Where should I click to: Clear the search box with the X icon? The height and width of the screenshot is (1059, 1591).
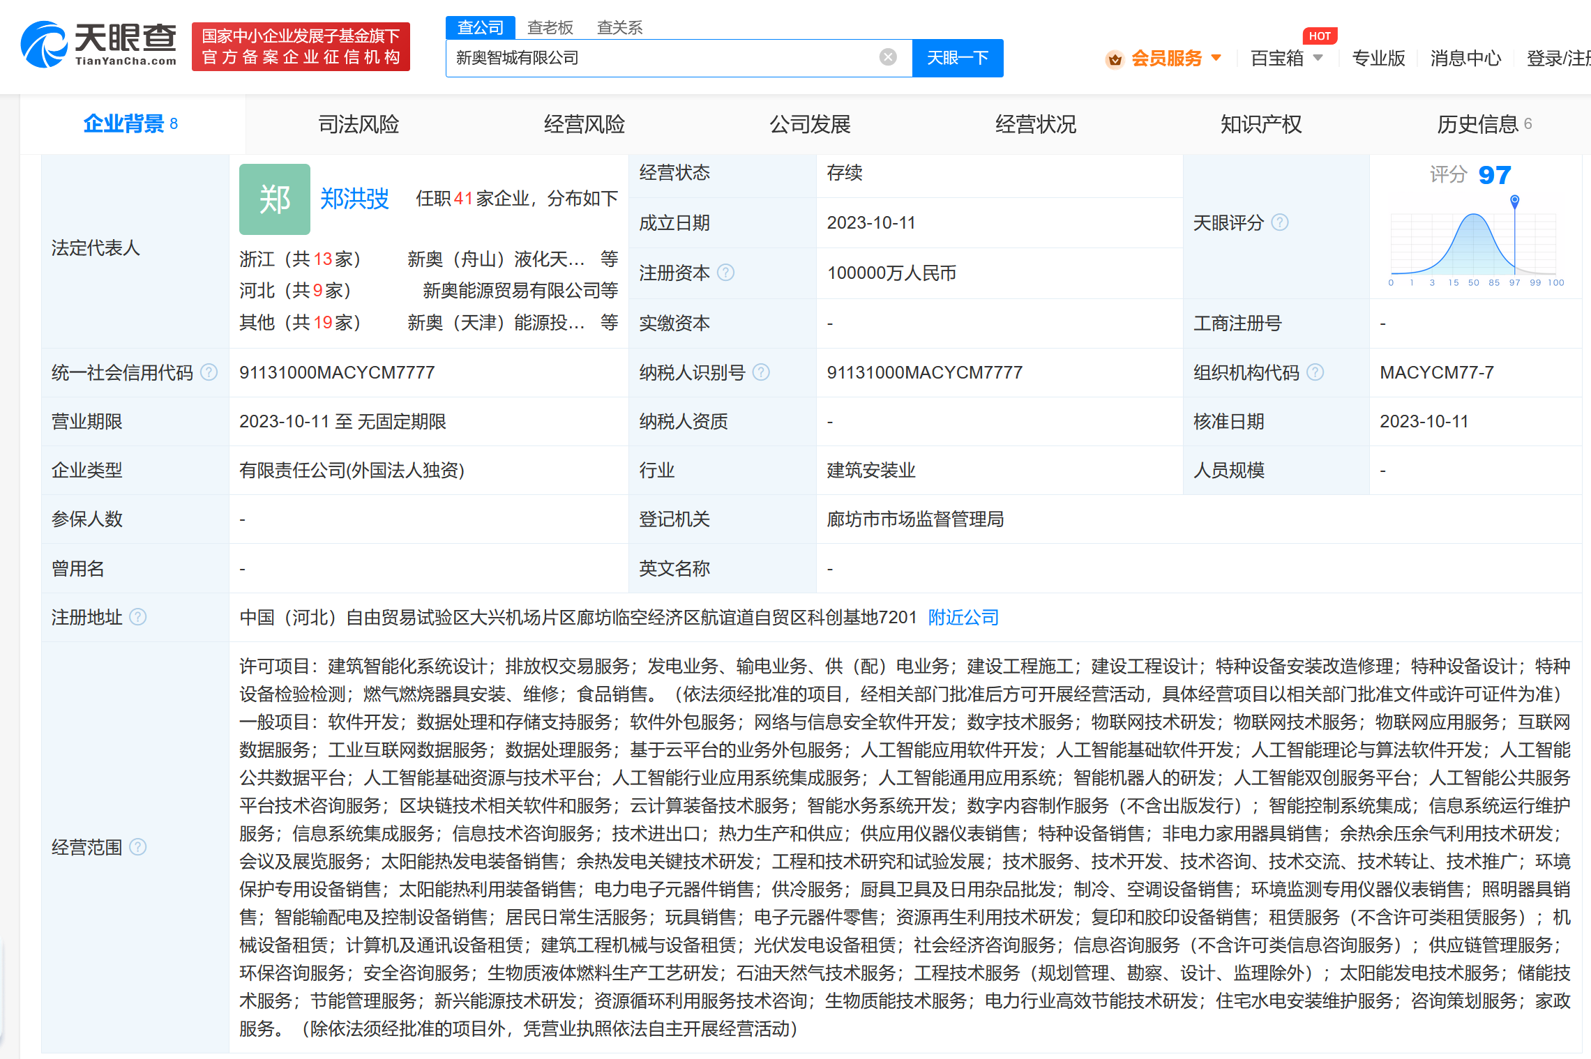click(x=888, y=57)
